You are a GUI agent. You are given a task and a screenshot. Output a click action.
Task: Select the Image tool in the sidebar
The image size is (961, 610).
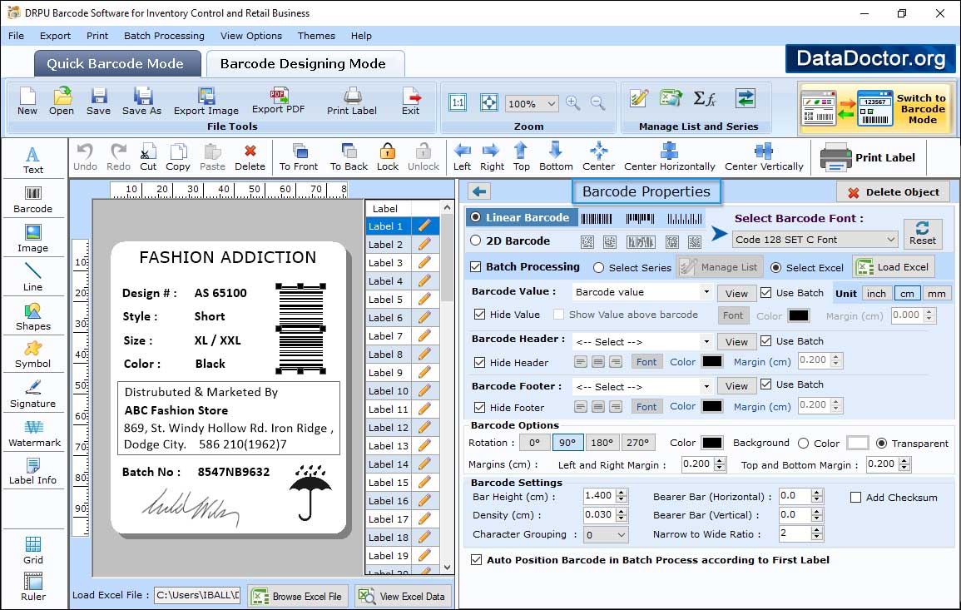pos(33,239)
